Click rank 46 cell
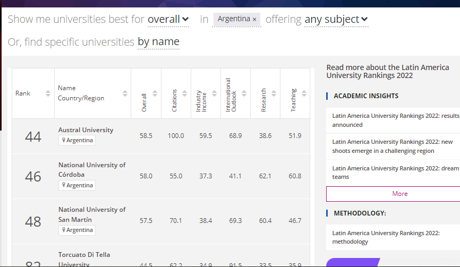460x267 pixels. 33,176
